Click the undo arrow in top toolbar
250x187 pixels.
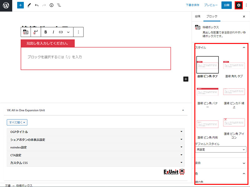[37, 5]
